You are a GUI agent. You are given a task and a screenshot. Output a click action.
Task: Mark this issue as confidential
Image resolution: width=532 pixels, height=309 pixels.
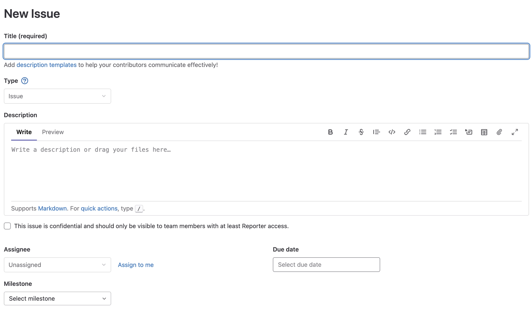click(7, 226)
